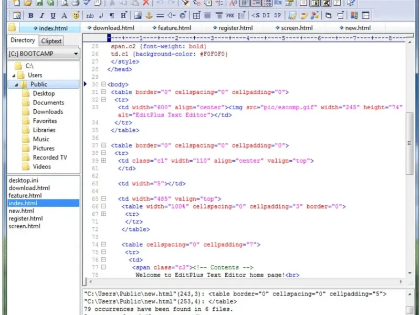The width and height of the screenshot is (420, 315).
Task: Open the [C:] BOOTCAMP drive dropdown
Action: [x=76, y=54]
